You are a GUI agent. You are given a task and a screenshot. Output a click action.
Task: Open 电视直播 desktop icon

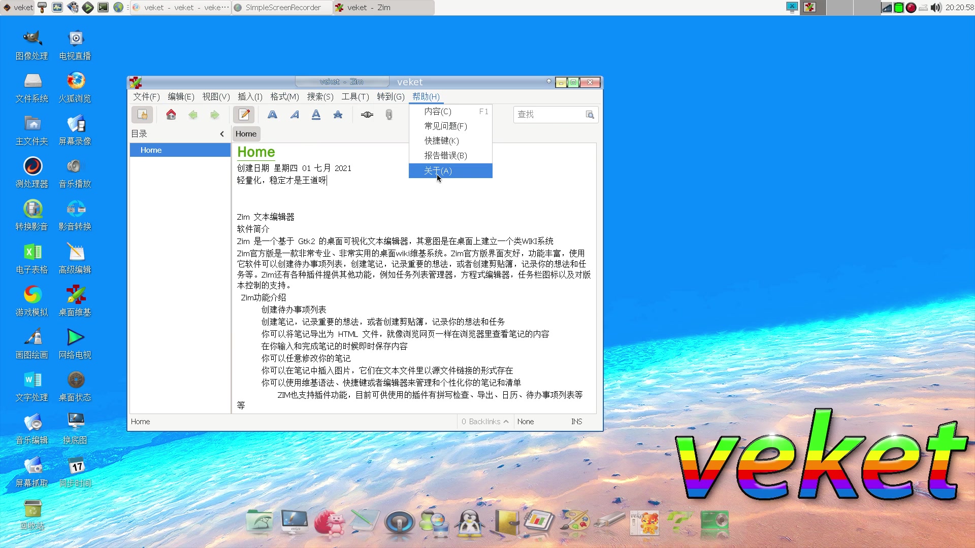(x=75, y=45)
